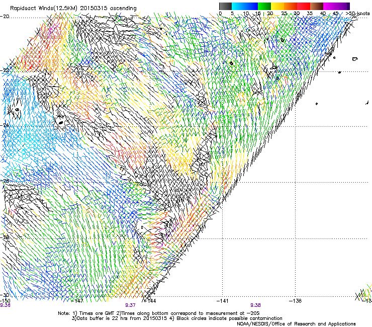Click the '-147' longitude label
Screen dimensions: 372x327
pos(77,301)
